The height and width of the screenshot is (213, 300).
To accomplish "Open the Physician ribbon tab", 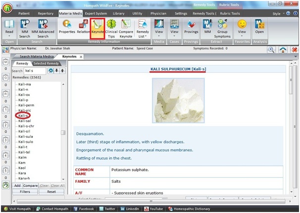I will [158, 13].
